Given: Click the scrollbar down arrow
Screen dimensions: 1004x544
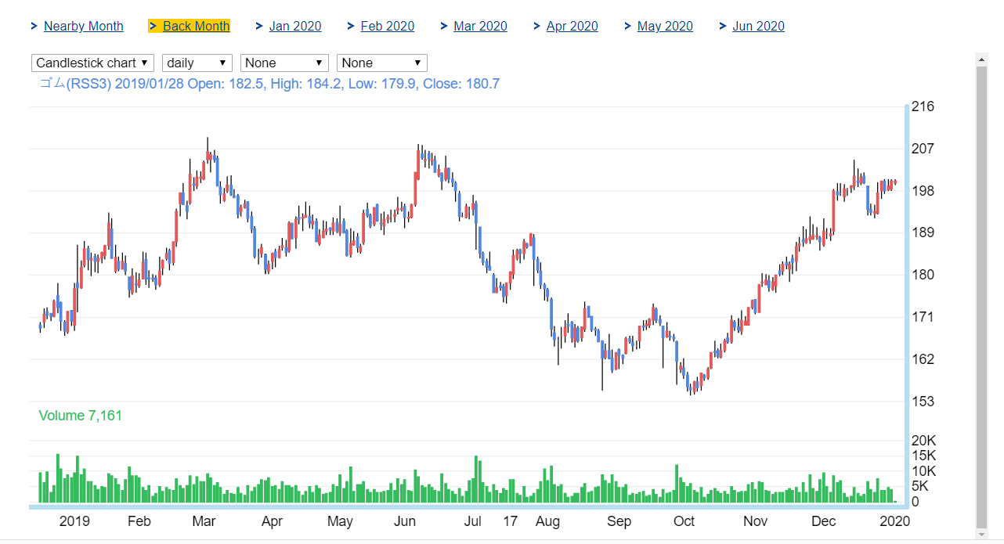Looking at the screenshot, I should 982,534.
